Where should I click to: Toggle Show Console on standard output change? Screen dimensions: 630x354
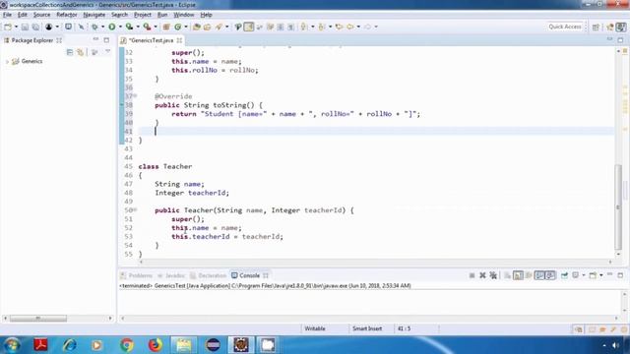click(x=539, y=275)
